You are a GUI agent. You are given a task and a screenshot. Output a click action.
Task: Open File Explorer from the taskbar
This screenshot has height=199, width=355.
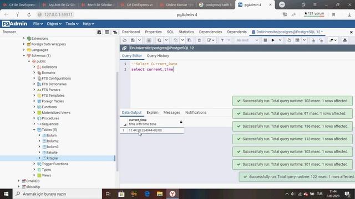pos(160,194)
